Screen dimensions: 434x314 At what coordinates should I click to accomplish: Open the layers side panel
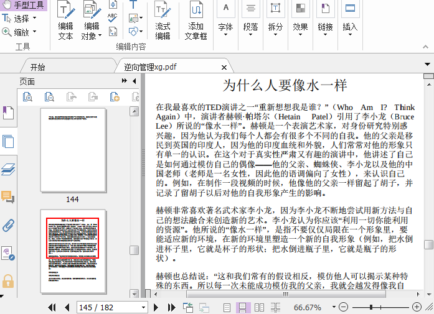click(8, 169)
